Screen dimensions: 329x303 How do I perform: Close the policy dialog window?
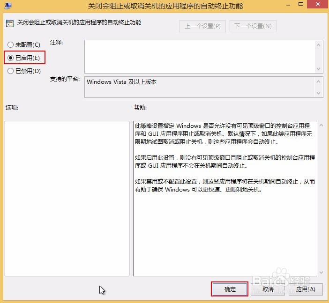(318, 4)
